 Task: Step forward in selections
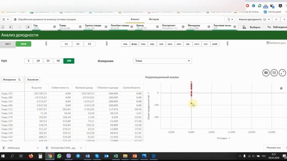point(19,27)
